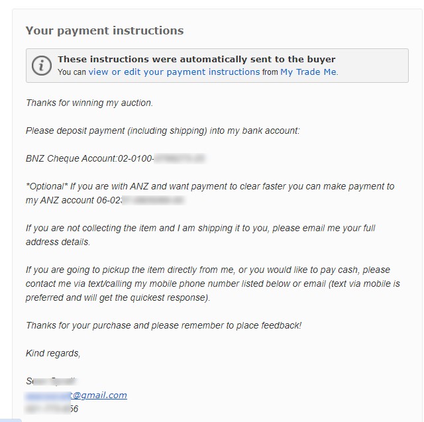The height and width of the screenshot is (422, 424).
Task: Click the blurred ANZ account number
Action: tap(153, 200)
